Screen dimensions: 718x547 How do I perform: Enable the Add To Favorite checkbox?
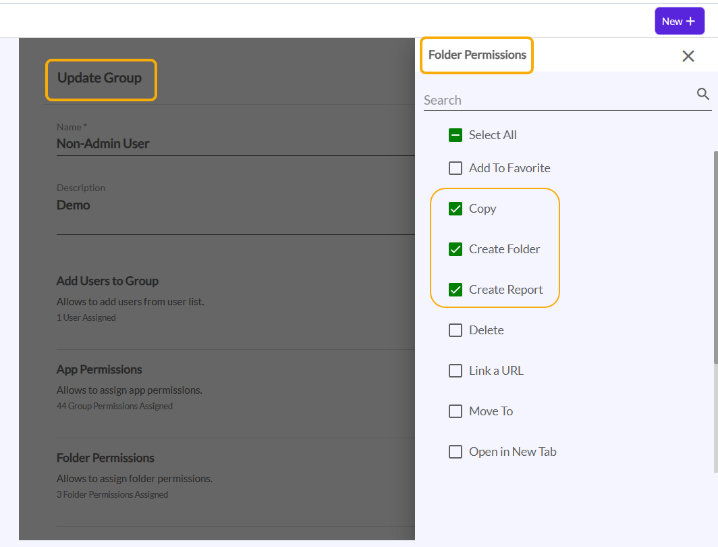pyautogui.click(x=455, y=168)
